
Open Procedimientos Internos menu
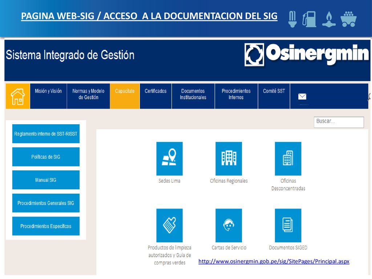[x=236, y=96]
